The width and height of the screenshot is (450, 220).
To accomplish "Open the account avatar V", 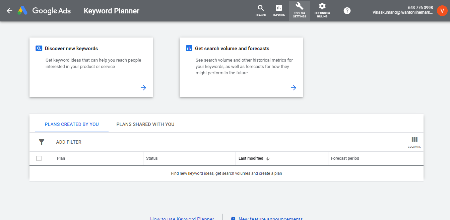I will [x=442, y=11].
